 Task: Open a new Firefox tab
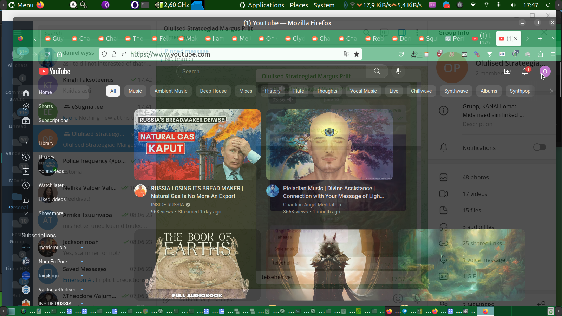coord(540,39)
